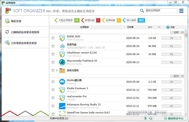The width and height of the screenshot is (189, 122).
Task: Select the 750 MB size cell
Action: 152,90
